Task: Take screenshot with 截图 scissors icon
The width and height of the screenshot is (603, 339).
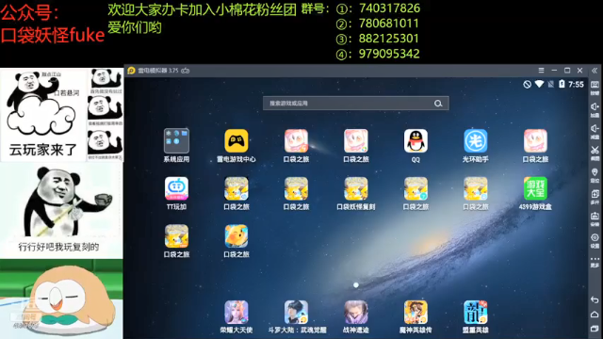Action: click(x=595, y=153)
